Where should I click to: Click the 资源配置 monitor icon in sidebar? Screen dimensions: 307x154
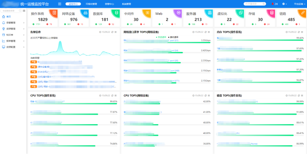coord(3,47)
